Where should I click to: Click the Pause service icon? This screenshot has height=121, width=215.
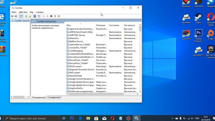pyautogui.click(x=55, y=16)
